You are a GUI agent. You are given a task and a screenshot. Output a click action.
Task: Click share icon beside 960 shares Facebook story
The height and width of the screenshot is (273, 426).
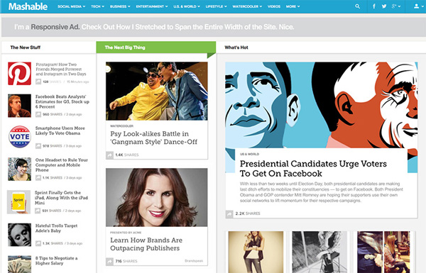pyautogui.click(x=38, y=114)
